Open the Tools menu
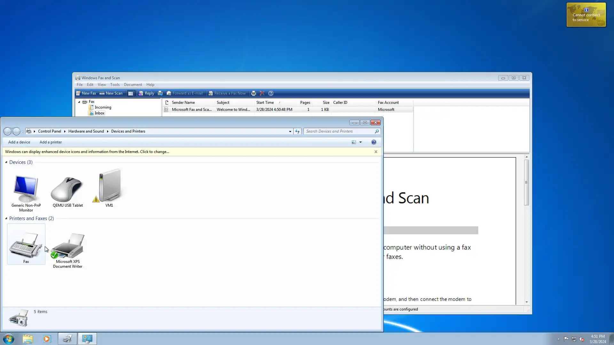 [115, 85]
